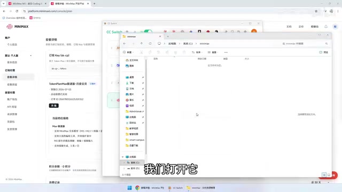Switch to the Chrome MiniMax window on the taskbar
Screen dimensions: 342x192
click(150, 188)
